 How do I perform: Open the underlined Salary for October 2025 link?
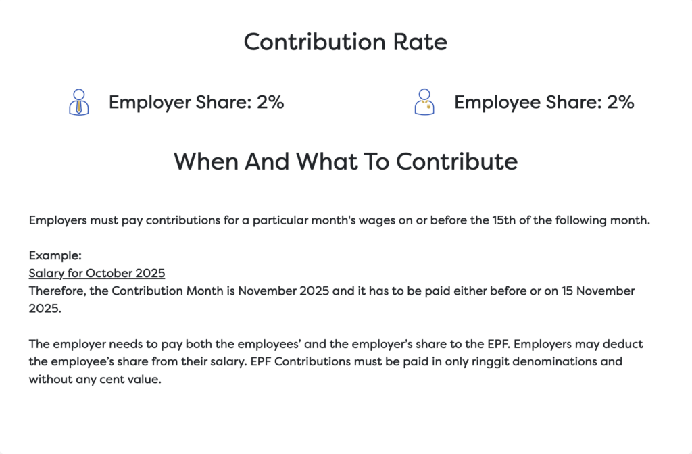97,273
